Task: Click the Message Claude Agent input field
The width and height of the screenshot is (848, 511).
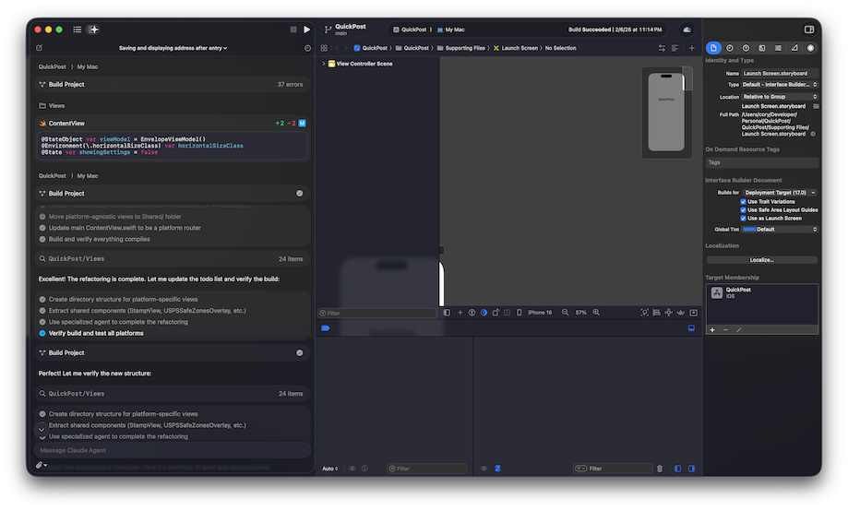Action: point(172,450)
